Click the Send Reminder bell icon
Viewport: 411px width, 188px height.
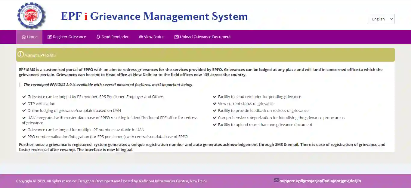[98, 37]
